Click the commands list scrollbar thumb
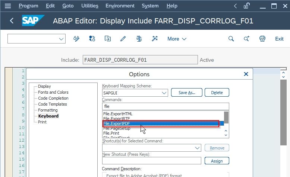 pyautogui.click(x=226, y=117)
